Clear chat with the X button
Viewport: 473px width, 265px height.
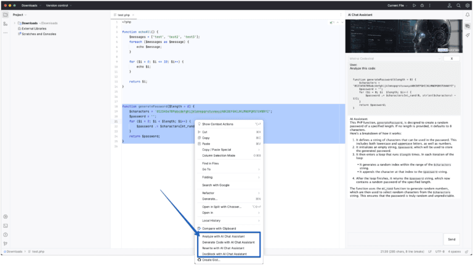[451, 59]
